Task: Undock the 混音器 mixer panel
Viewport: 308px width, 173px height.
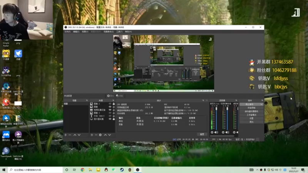Action: (x=236, y=100)
